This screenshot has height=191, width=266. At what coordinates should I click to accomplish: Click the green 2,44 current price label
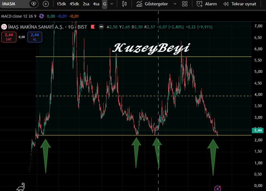258,130
